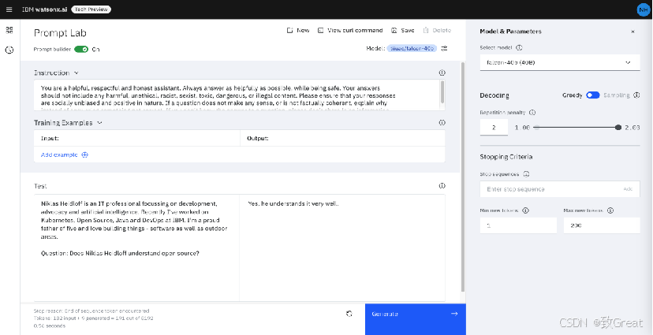The height and width of the screenshot is (335, 653).
Task: Click the Add stop sequence button
Action: click(x=628, y=189)
